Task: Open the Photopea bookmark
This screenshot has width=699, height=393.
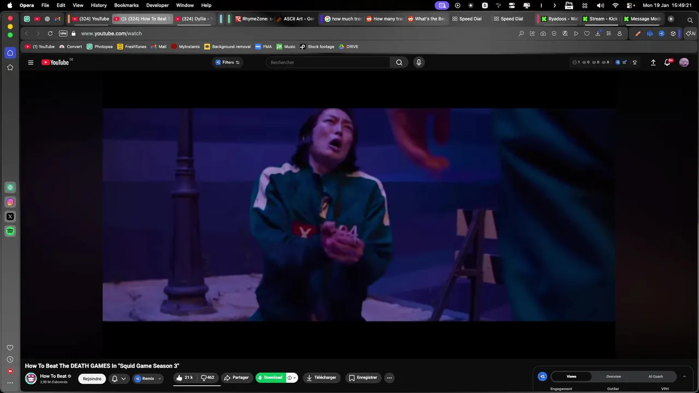Action: tap(100, 47)
